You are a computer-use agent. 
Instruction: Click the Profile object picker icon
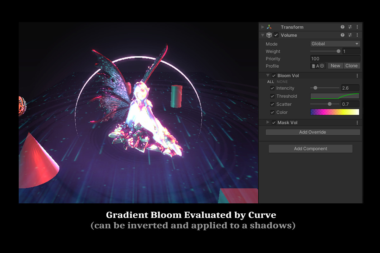click(x=321, y=66)
